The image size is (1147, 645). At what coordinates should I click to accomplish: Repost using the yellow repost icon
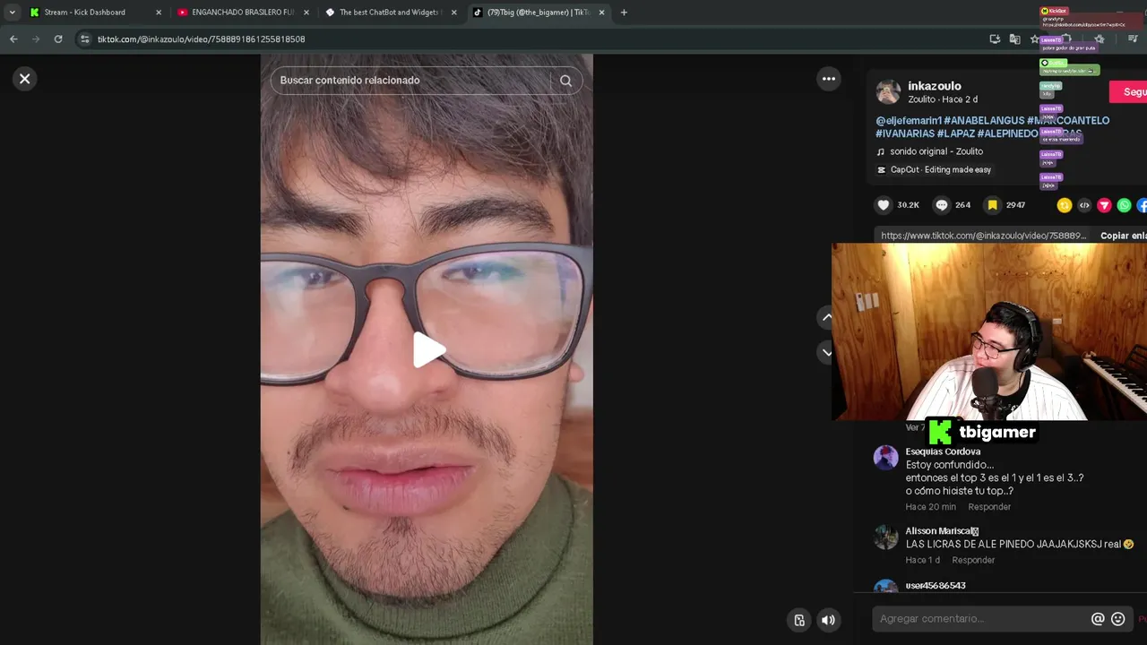coord(1065,205)
